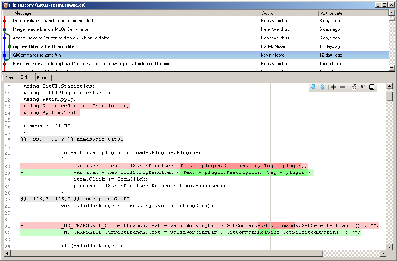Jump to next change with down arrow

(x=313, y=87)
